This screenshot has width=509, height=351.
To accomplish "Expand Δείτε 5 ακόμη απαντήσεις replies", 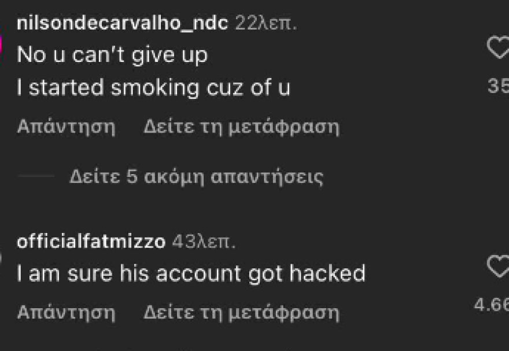I will [x=197, y=177].
